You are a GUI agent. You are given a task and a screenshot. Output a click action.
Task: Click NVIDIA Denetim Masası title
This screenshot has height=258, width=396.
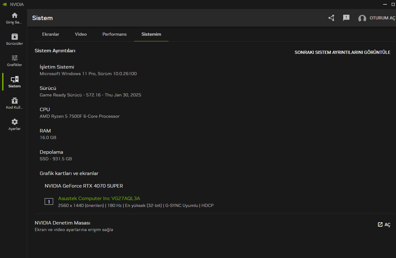(63, 223)
